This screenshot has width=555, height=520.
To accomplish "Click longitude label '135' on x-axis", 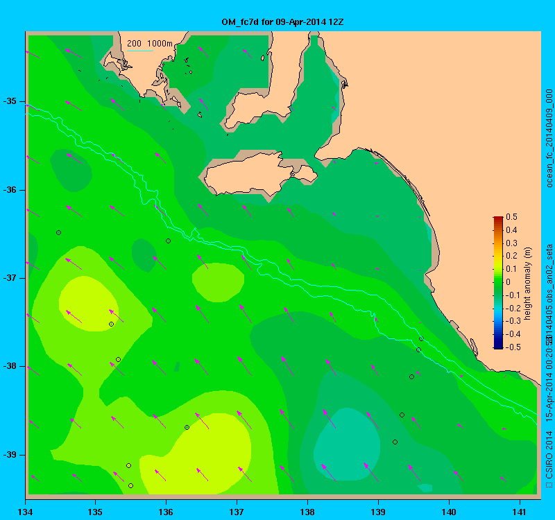I will point(95,512).
